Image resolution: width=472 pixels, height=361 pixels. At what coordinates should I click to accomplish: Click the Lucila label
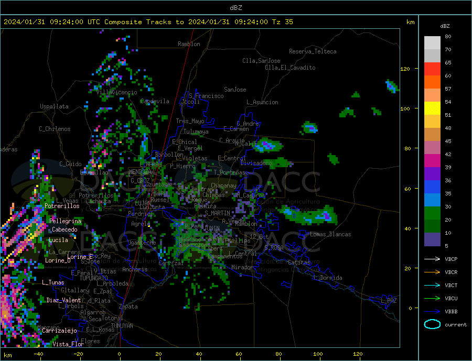click(x=58, y=240)
